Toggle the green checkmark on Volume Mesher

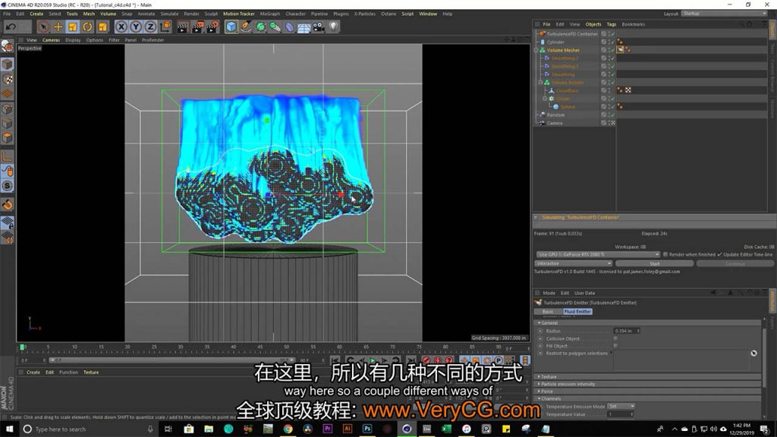(x=612, y=50)
